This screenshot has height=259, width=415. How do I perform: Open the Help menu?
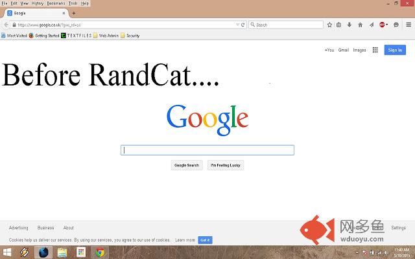click(x=85, y=3)
